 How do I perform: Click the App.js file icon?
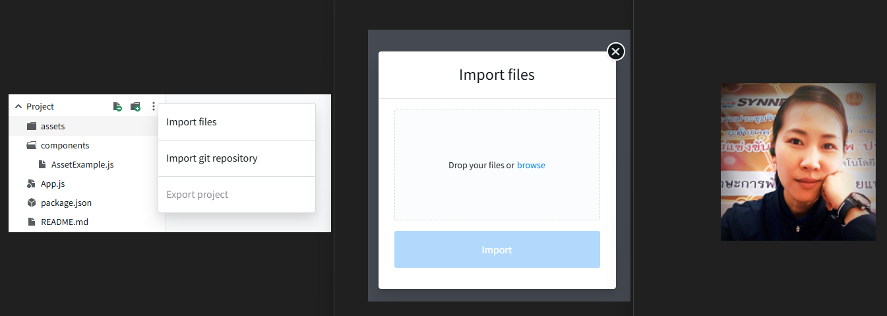pyautogui.click(x=31, y=183)
